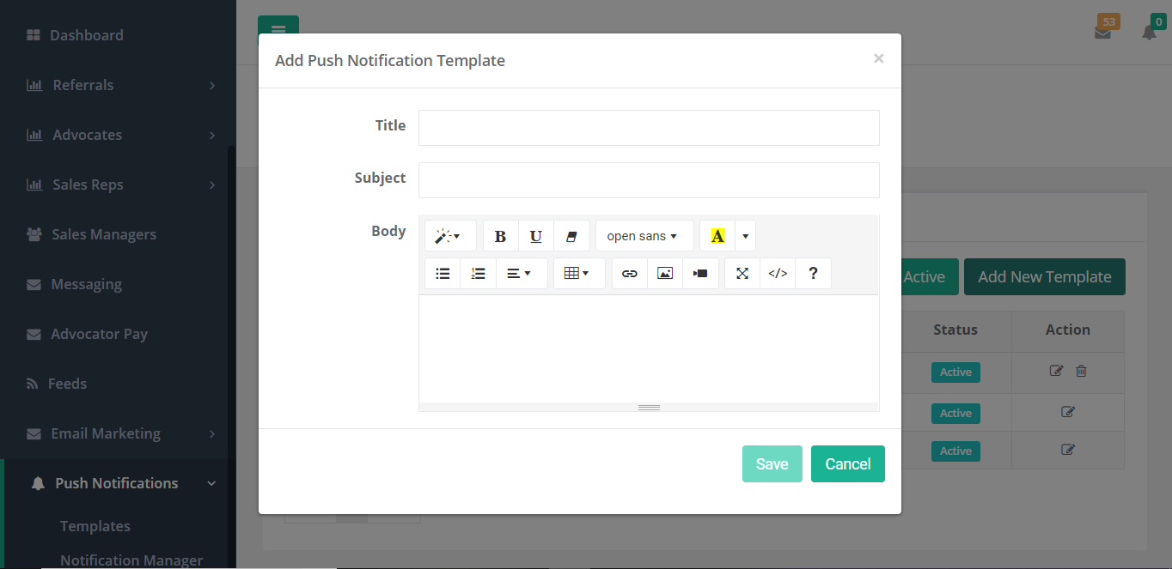The image size is (1172, 569).
Task: Click the eraser clear formatting icon
Action: click(571, 236)
